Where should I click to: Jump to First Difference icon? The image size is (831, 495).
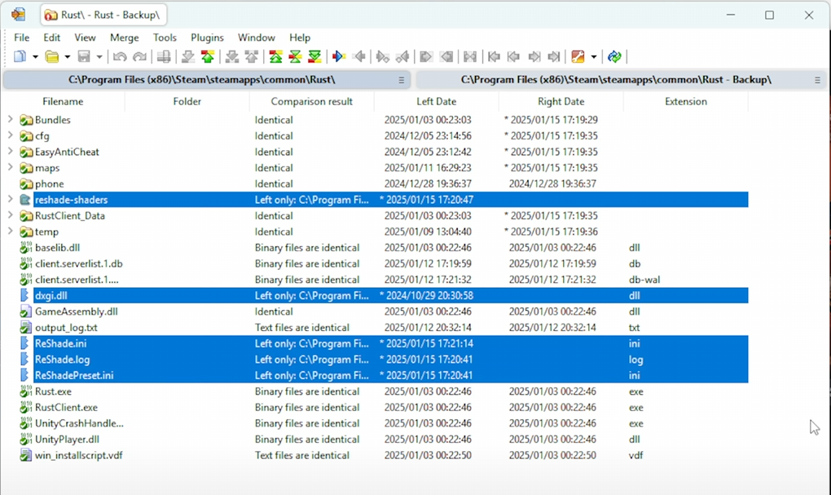pyautogui.click(x=275, y=56)
